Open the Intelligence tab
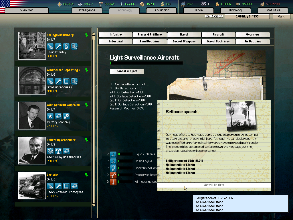293x220 pixels. pos(87,10)
